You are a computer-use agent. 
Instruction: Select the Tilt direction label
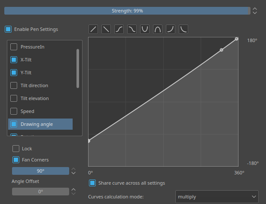[34, 85]
